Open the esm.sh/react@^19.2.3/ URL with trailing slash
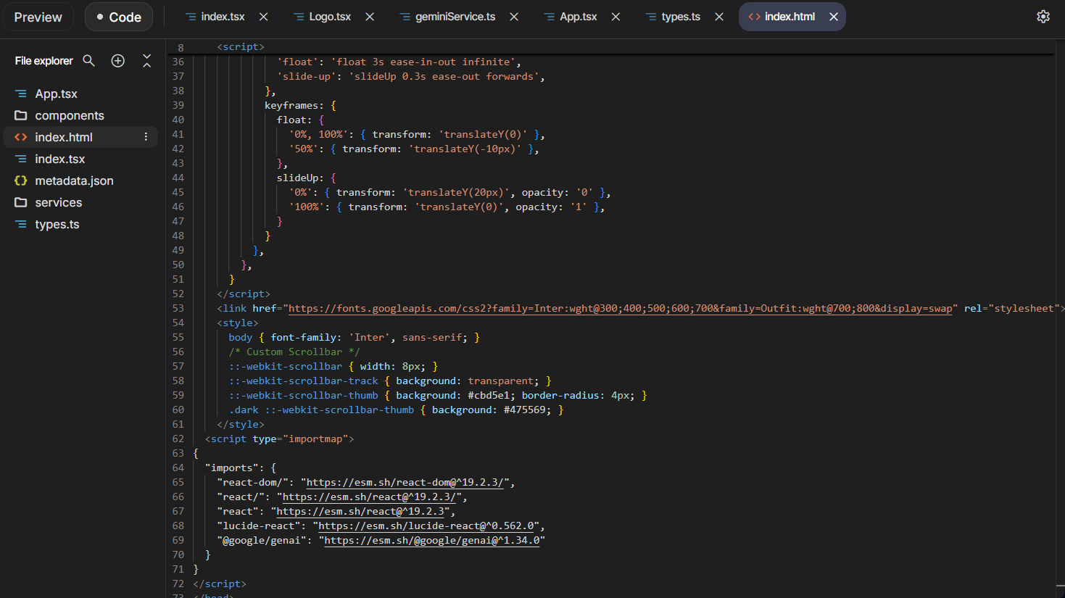Viewport: 1065px width, 598px height. coord(369,497)
